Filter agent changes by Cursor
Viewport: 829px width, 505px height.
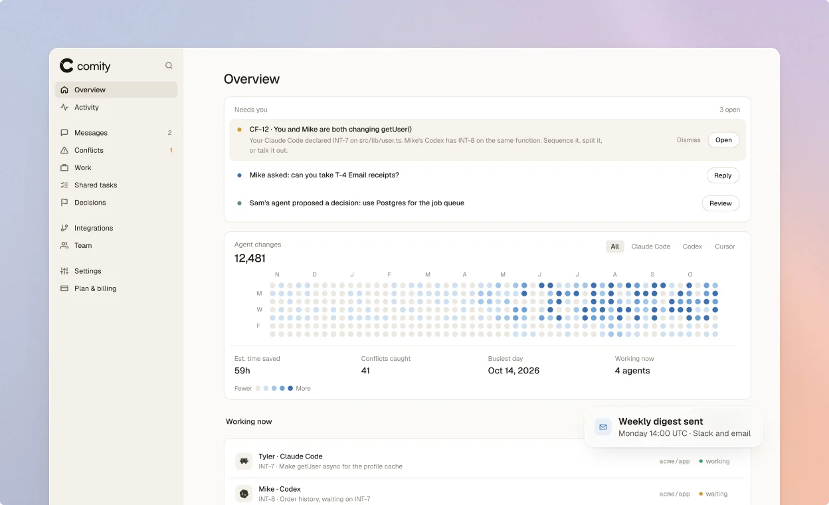click(725, 247)
